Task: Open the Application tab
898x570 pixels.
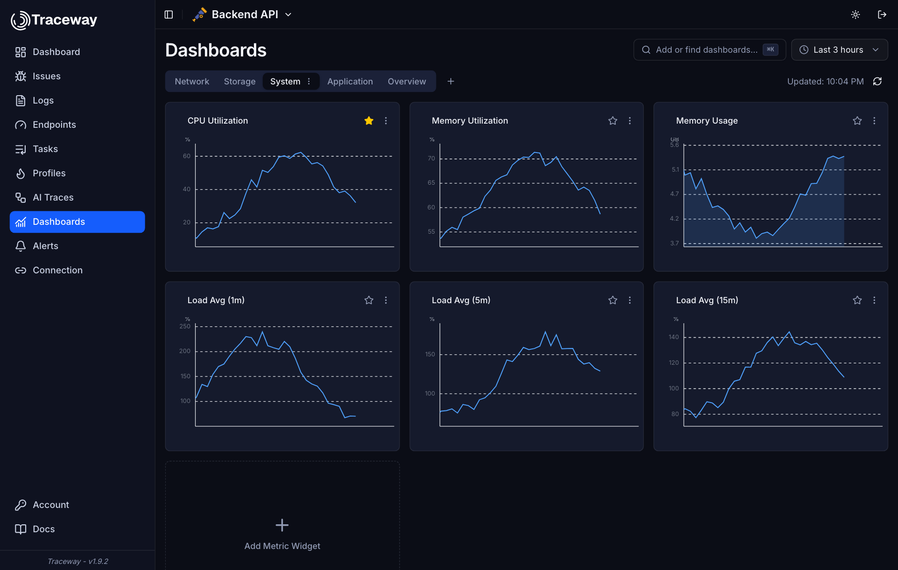Action: coord(350,81)
